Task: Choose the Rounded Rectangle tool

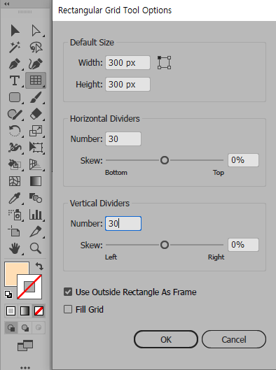Action: tap(15, 97)
